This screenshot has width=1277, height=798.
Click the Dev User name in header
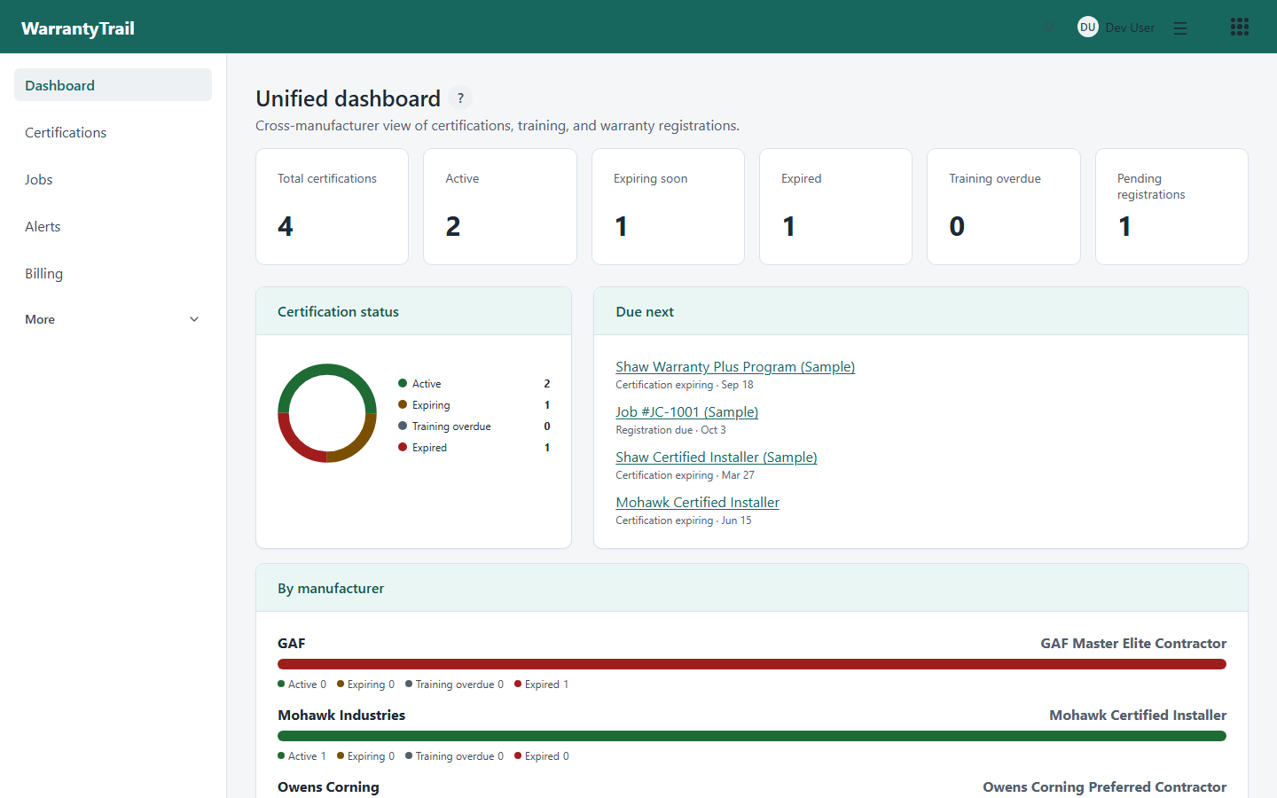pos(1130,27)
